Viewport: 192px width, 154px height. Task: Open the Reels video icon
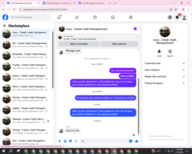coord(95,17)
